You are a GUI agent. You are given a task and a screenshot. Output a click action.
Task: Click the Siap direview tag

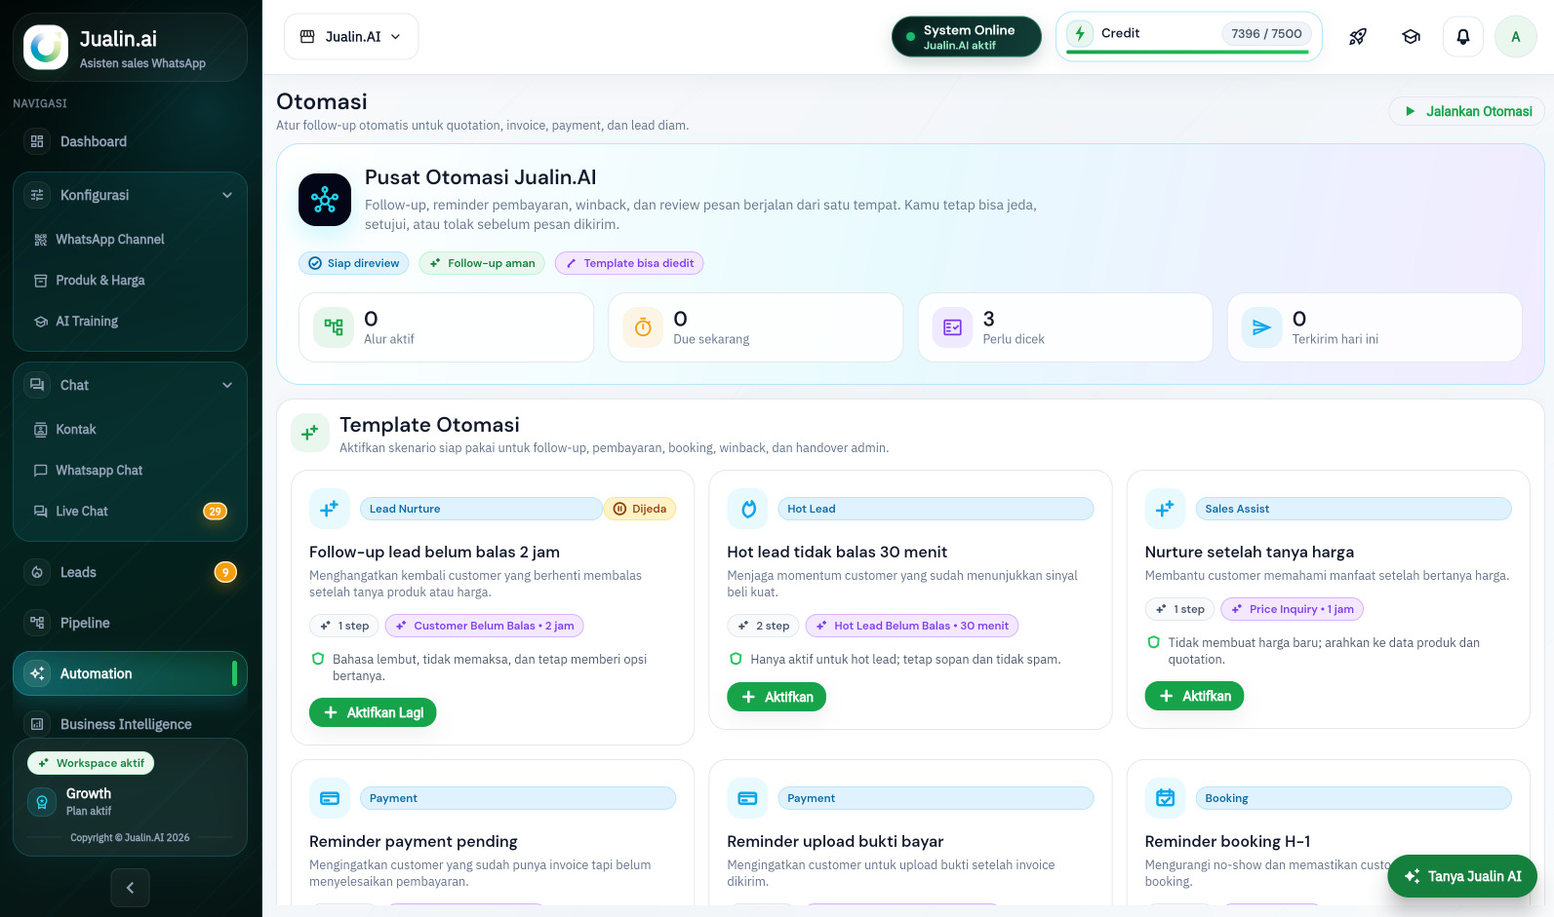tap(354, 263)
